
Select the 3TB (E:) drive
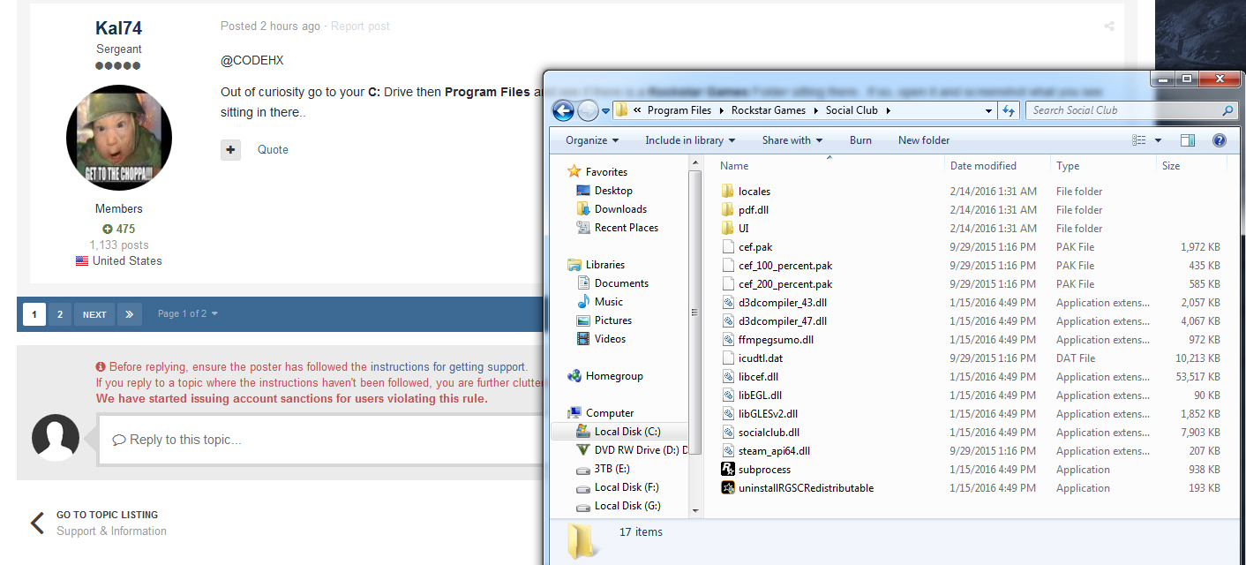pyautogui.click(x=612, y=469)
